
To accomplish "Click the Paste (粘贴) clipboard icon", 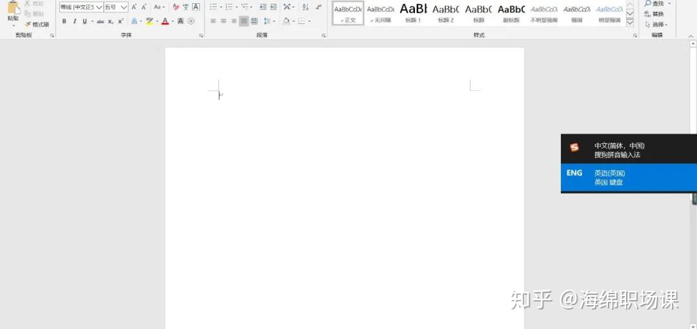I will (x=14, y=8).
